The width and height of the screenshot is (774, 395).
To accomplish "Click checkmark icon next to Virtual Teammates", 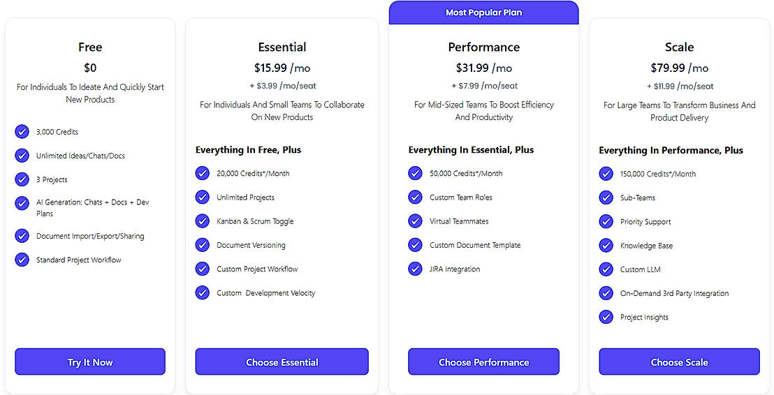I will [x=416, y=221].
